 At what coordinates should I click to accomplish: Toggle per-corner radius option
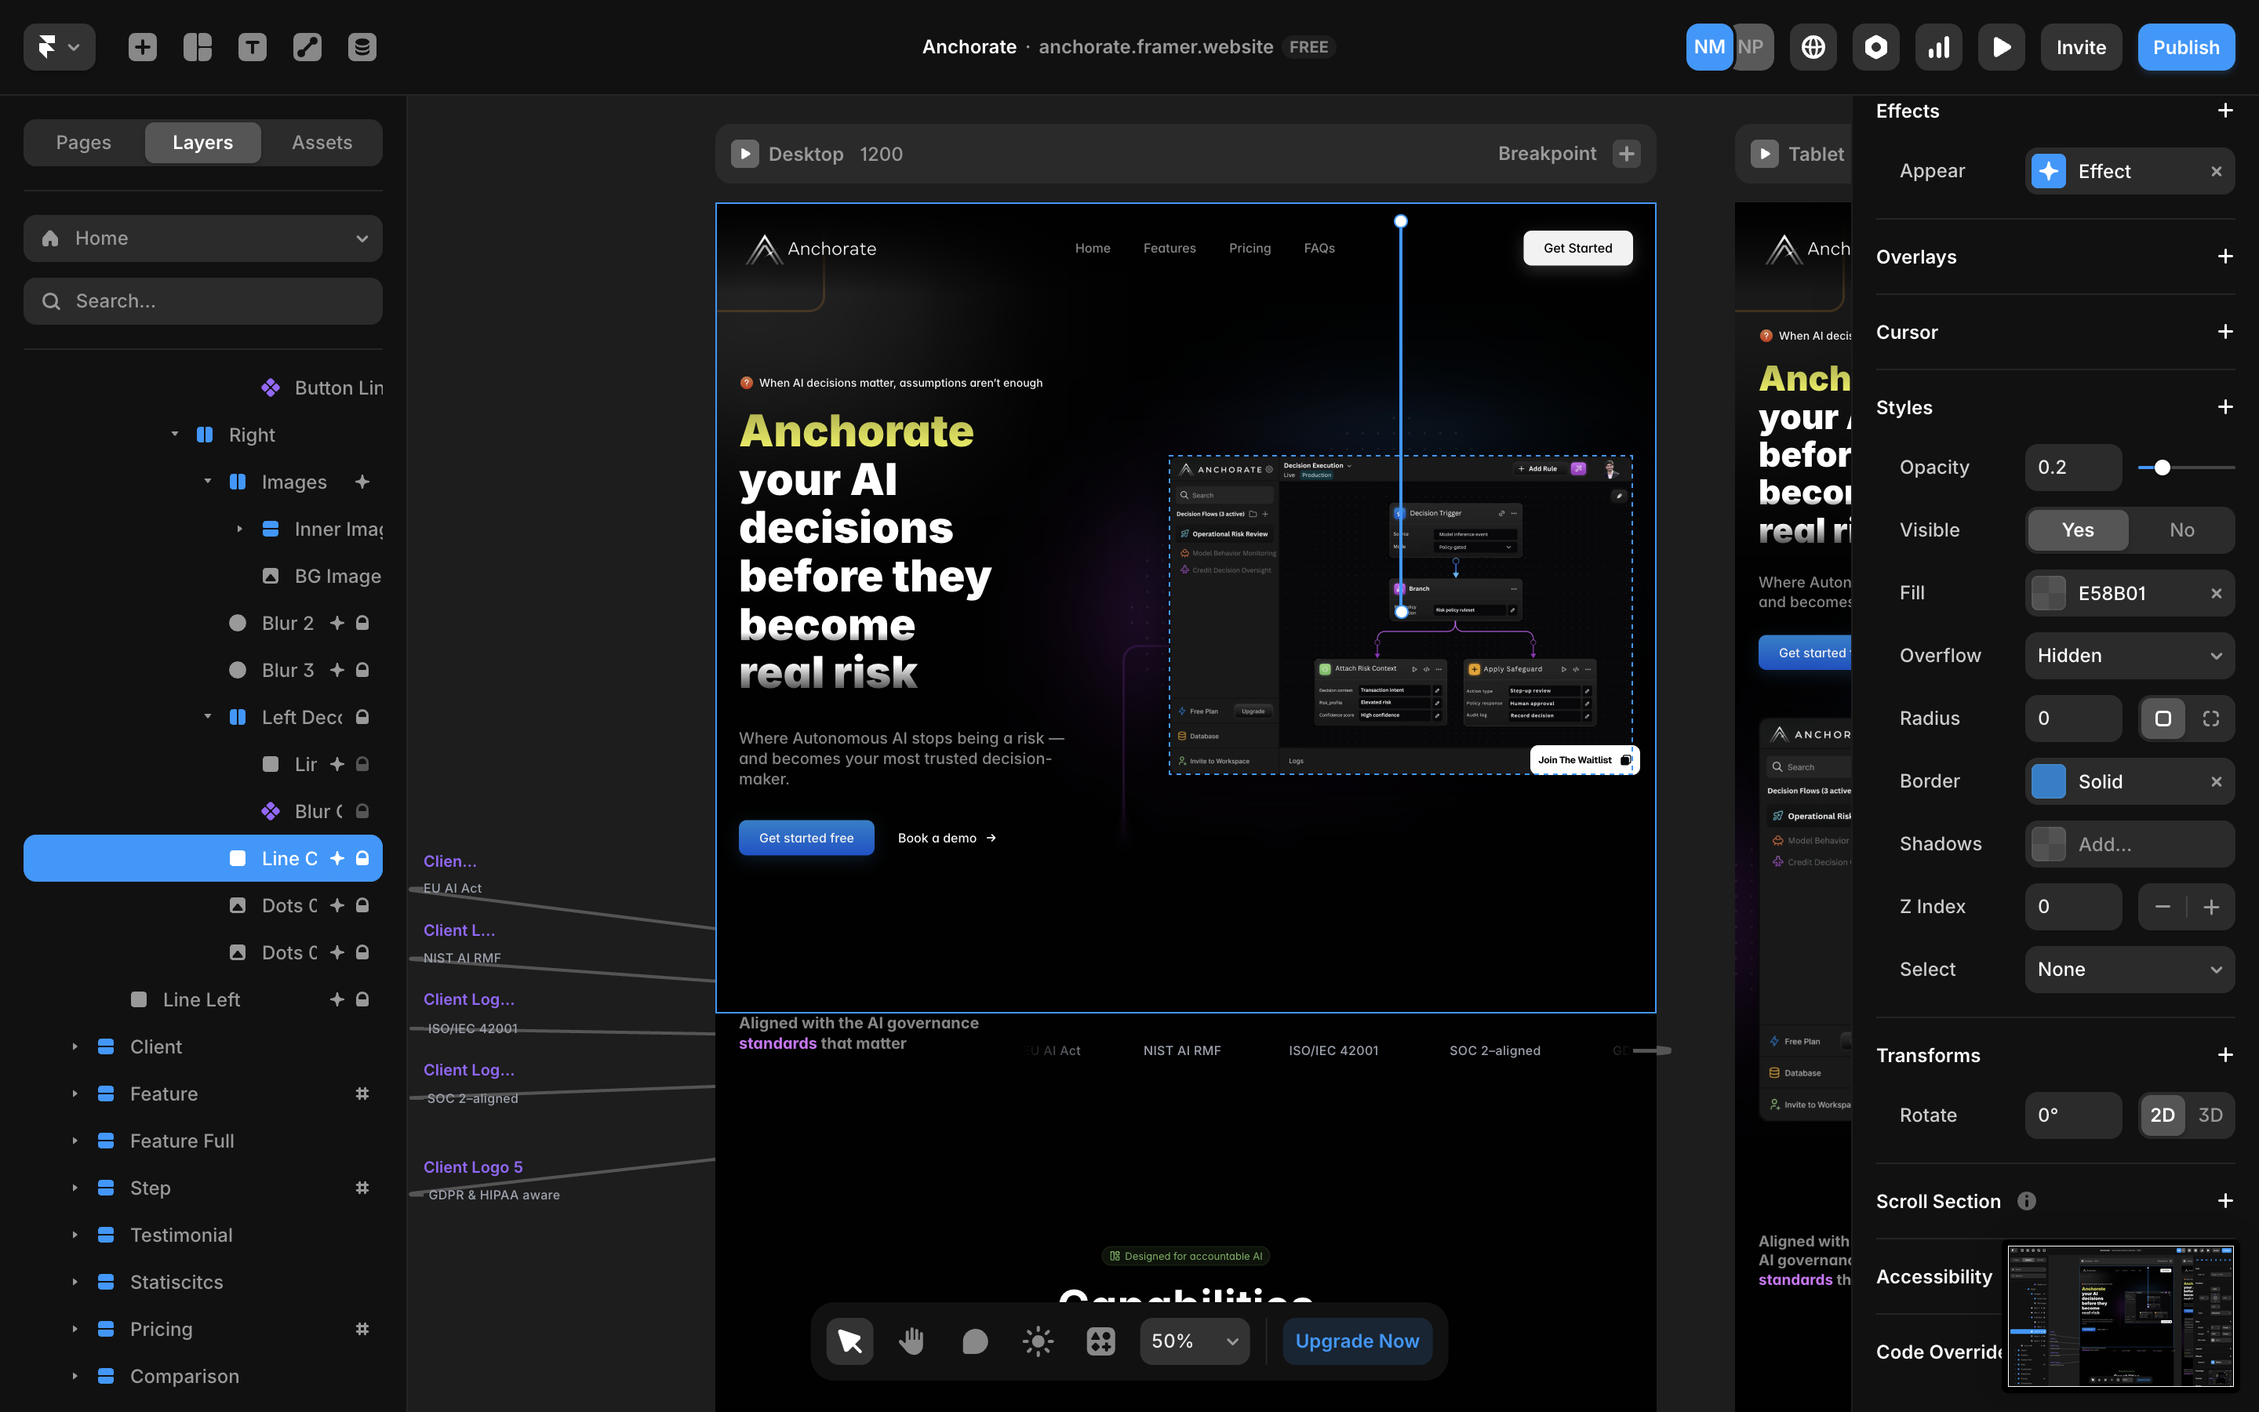(2210, 718)
